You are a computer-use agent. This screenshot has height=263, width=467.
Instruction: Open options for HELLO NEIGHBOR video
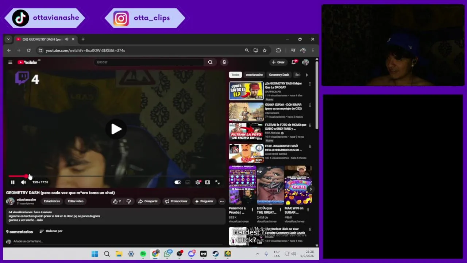[310, 146]
